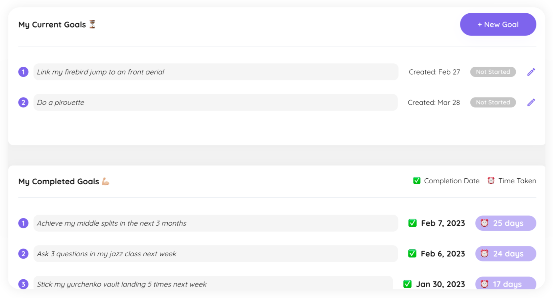
Task: Click the flexed arm icon by Completed Goals
Action: pyautogui.click(x=105, y=181)
